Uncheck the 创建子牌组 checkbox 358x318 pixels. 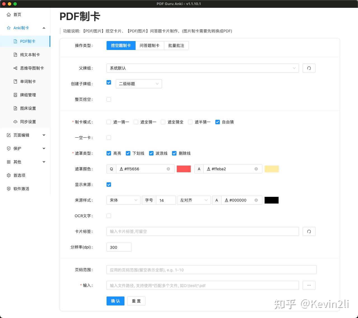pyautogui.click(x=109, y=82)
